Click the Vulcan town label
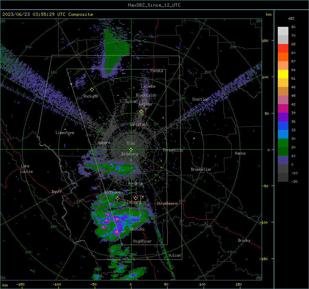The width and height of the screenshot is (309, 289). 175,255
